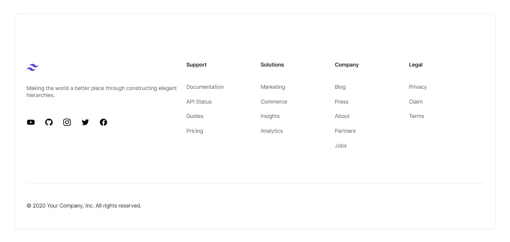The image size is (510, 242).
Task: Click the purple wave company logo
Action: coord(32,67)
